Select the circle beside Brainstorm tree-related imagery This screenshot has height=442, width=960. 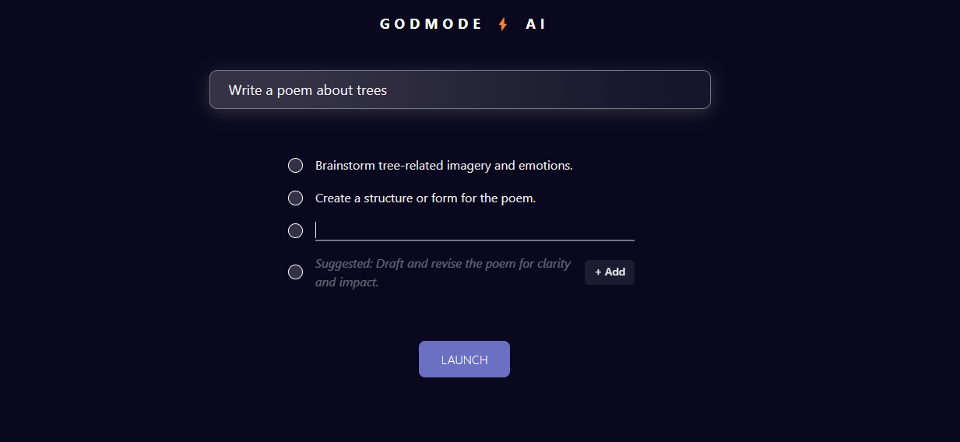coord(296,165)
